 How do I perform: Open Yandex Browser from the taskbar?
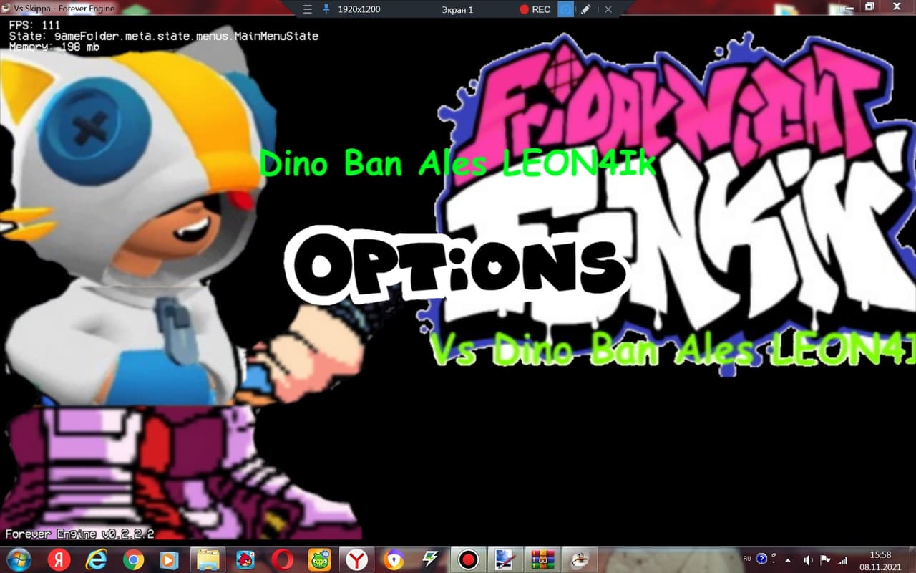click(x=356, y=559)
